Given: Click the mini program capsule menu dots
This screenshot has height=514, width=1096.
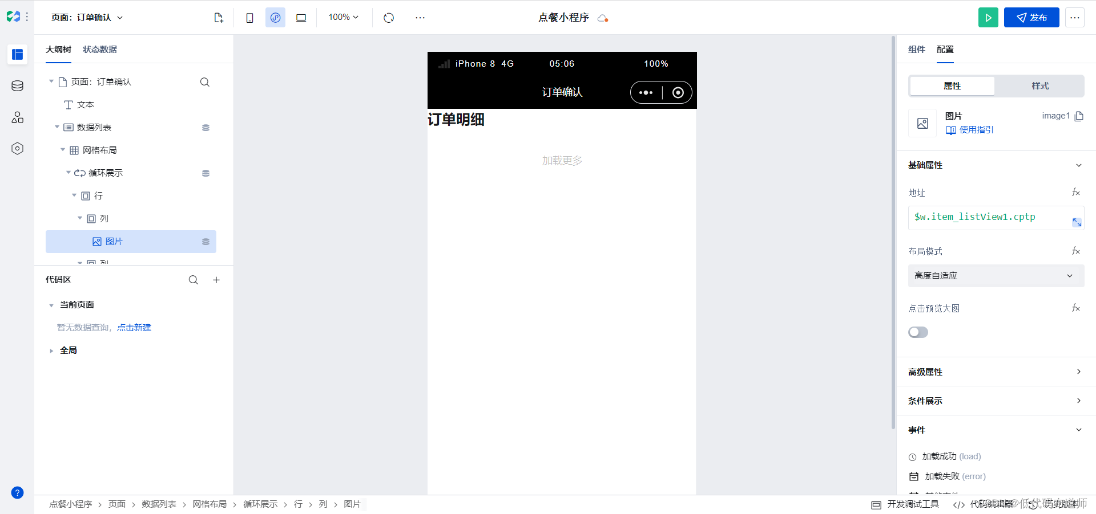Looking at the screenshot, I should click(646, 92).
